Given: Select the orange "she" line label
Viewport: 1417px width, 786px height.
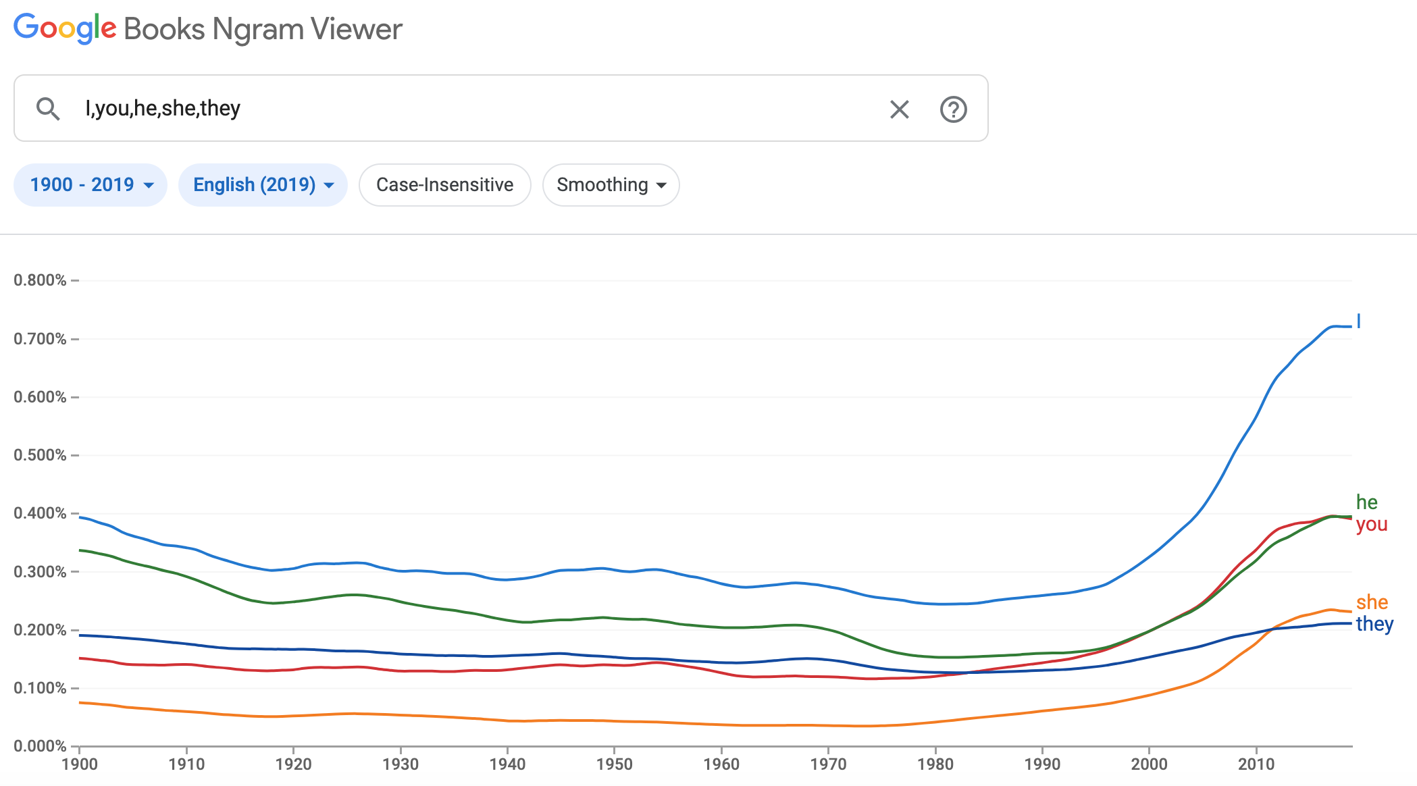Looking at the screenshot, I should coord(1372,602).
